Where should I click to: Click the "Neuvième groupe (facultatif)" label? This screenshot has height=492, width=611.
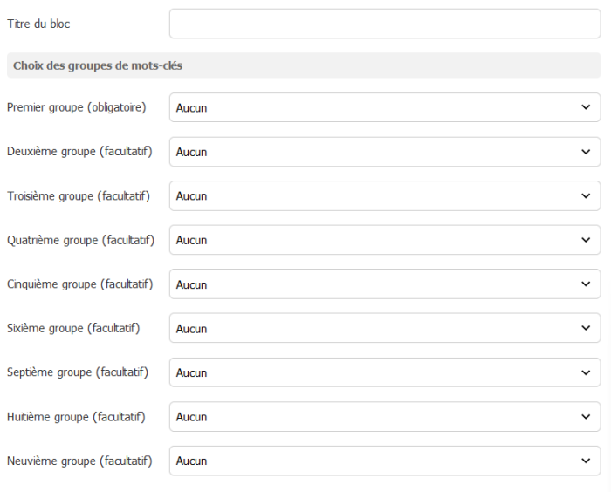click(x=79, y=461)
